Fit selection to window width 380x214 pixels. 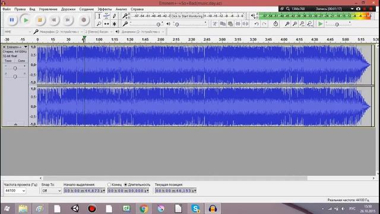302,24
